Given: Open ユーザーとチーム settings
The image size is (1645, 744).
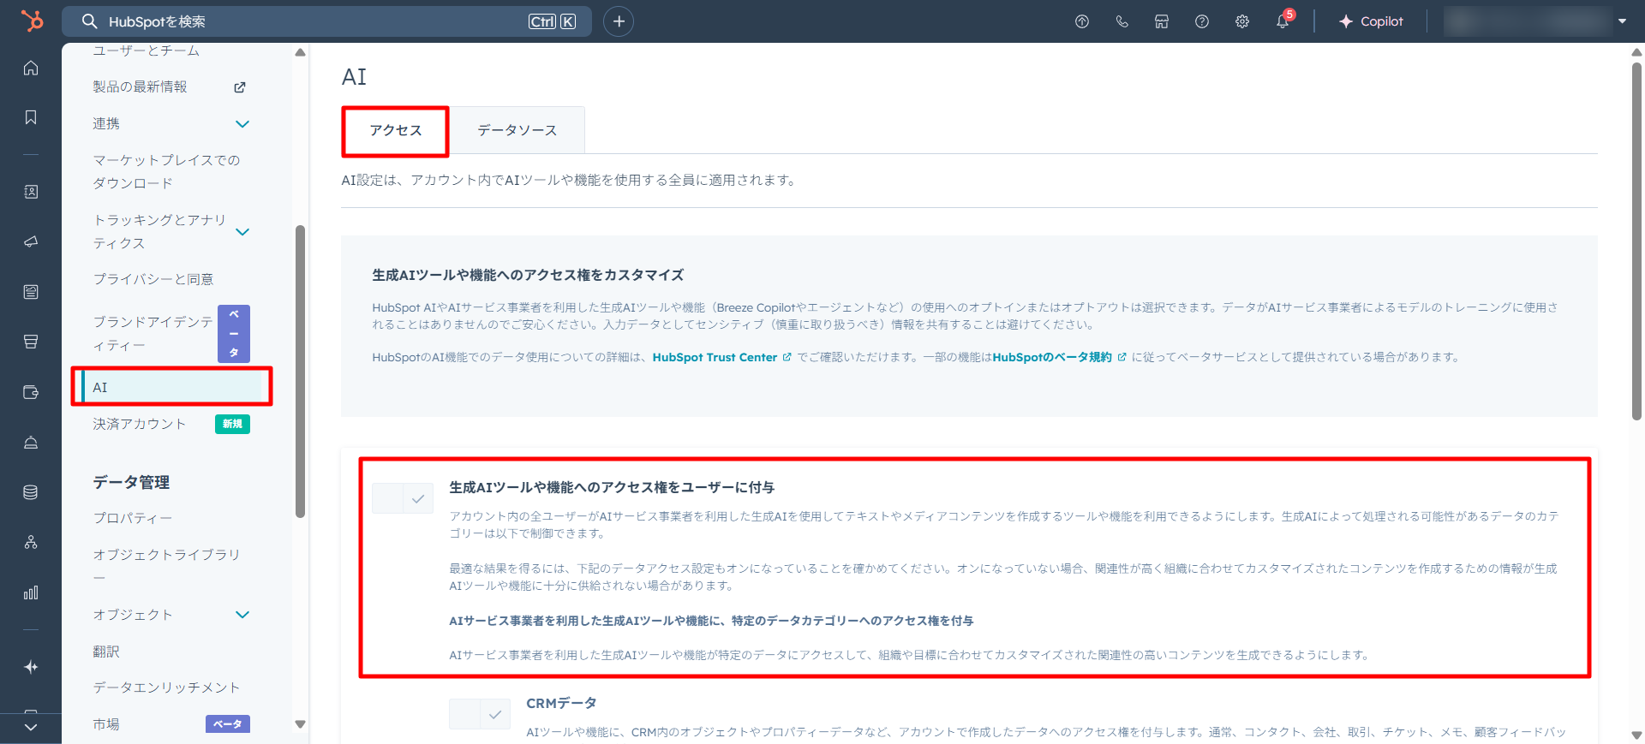Looking at the screenshot, I should (147, 51).
